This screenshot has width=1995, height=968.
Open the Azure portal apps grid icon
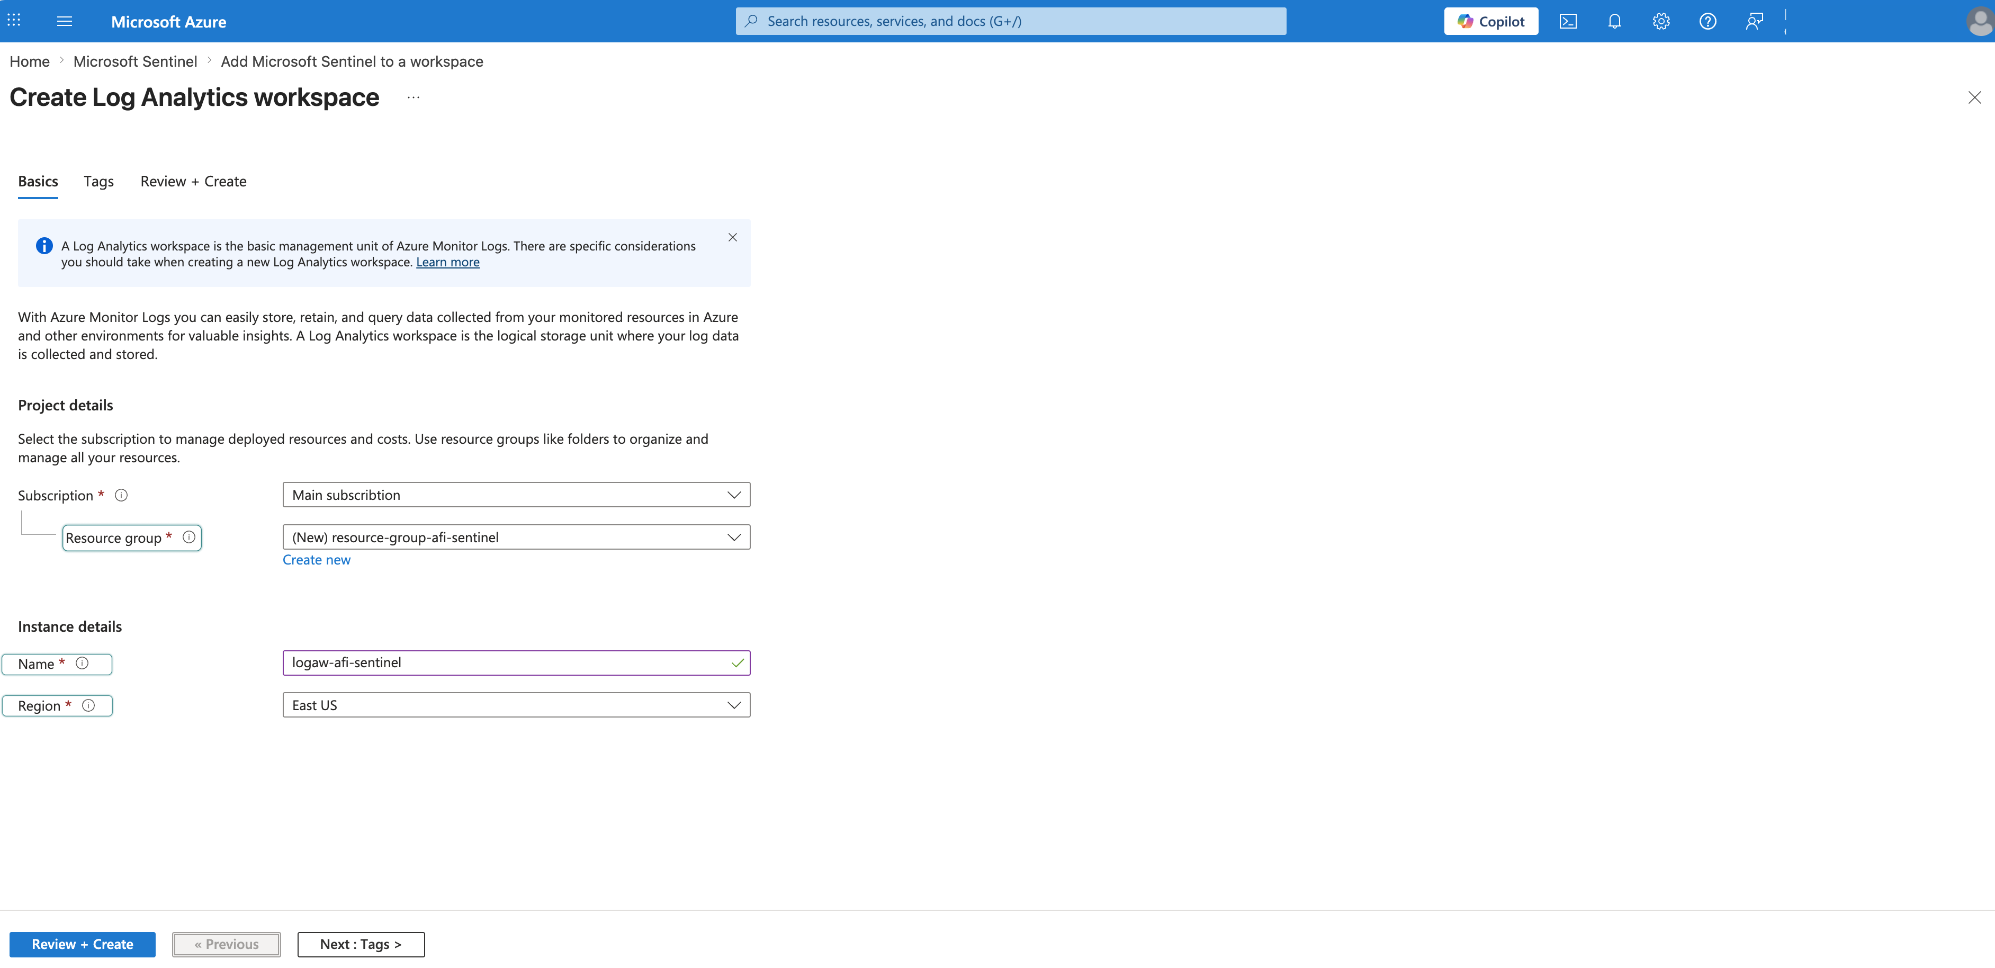tap(14, 21)
